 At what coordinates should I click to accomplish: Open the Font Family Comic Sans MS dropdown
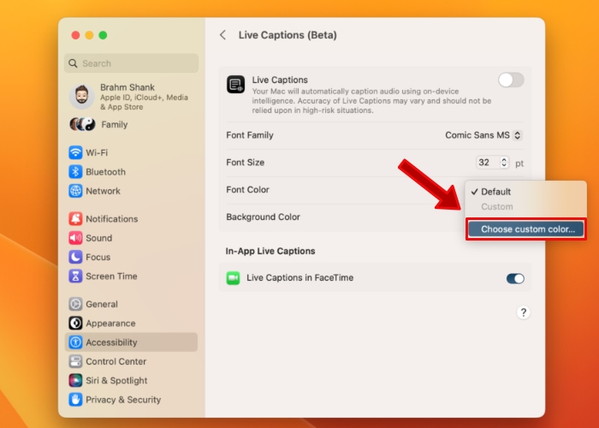tap(483, 135)
